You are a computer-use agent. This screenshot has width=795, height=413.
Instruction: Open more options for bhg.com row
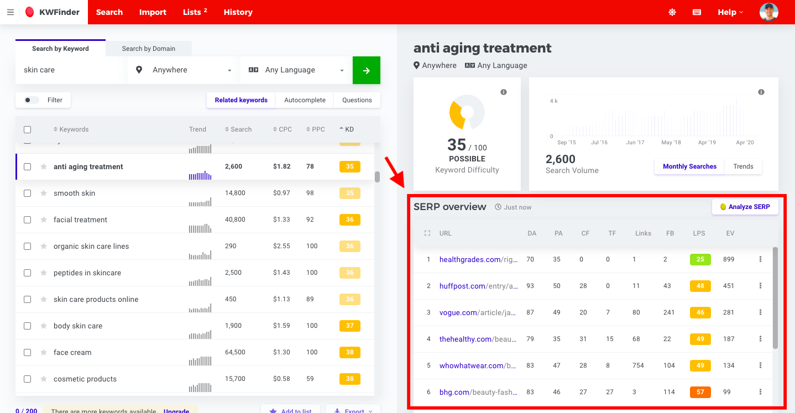click(761, 392)
